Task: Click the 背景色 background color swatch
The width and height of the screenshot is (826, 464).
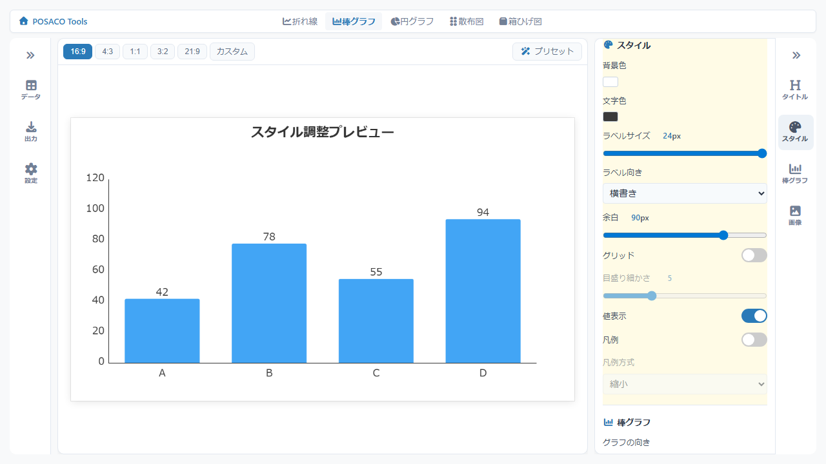Action: tap(610, 81)
